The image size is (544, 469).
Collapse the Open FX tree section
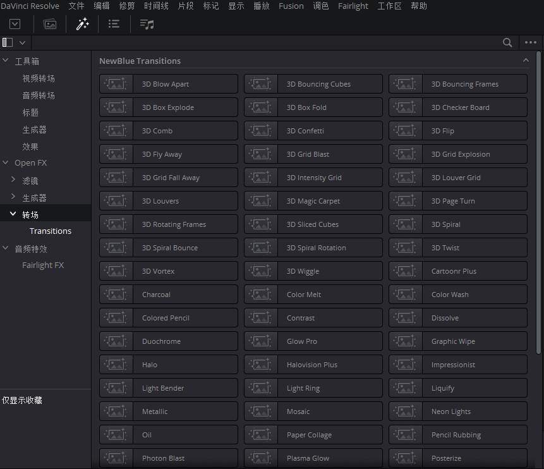6,162
